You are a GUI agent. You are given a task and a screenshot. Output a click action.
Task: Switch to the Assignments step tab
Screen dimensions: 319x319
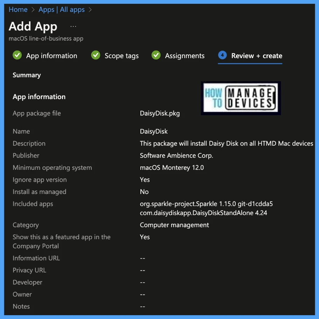pyautogui.click(x=178, y=56)
